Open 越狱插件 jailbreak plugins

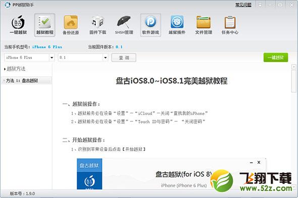(x=177, y=25)
